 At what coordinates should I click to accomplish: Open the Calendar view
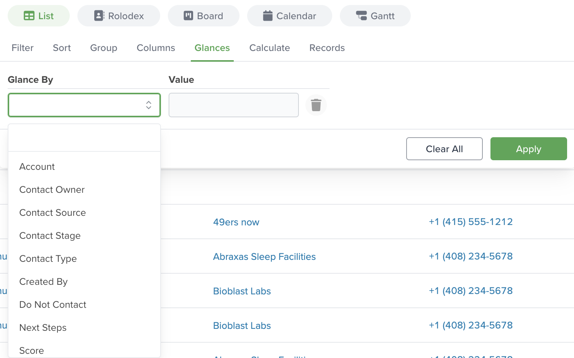[290, 16]
